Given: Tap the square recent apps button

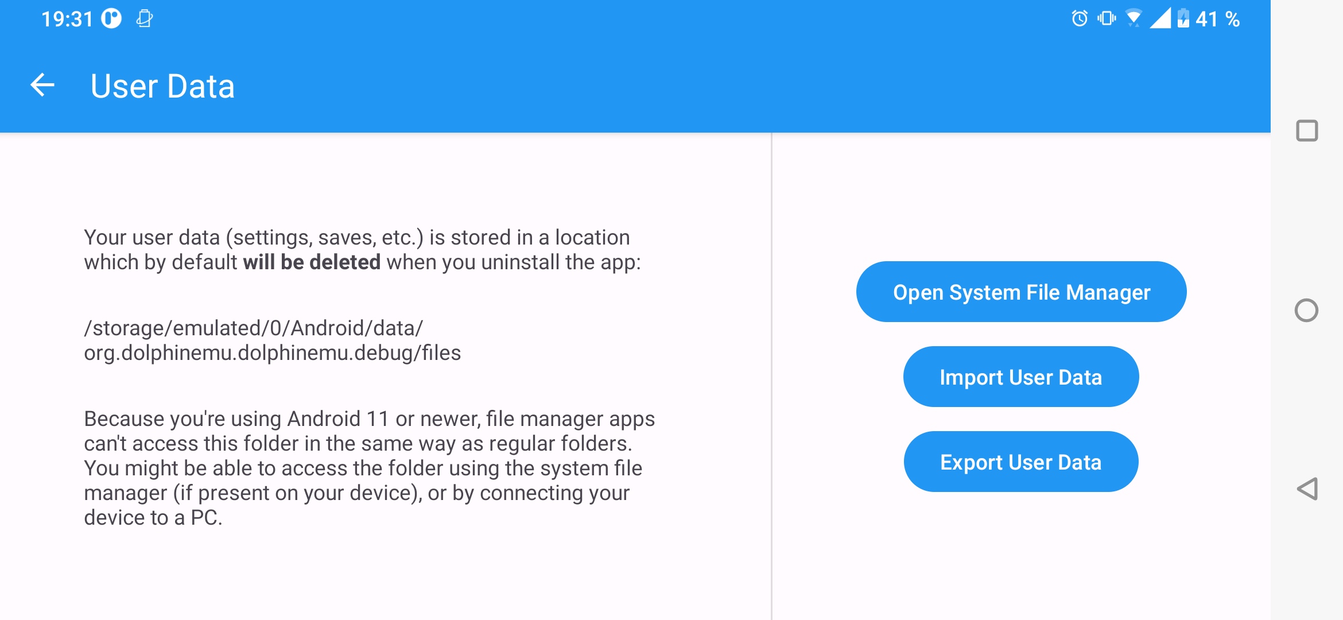Looking at the screenshot, I should click(1307, 131).
